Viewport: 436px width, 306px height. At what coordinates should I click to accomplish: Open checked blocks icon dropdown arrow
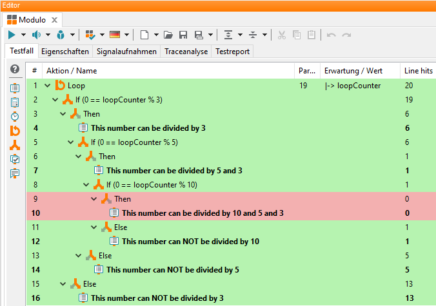pos(103,35)
